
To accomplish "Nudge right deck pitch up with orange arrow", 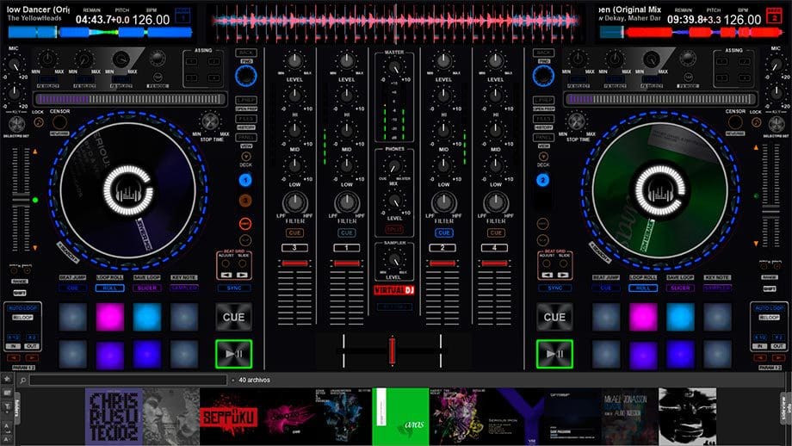I will (756, 148).
